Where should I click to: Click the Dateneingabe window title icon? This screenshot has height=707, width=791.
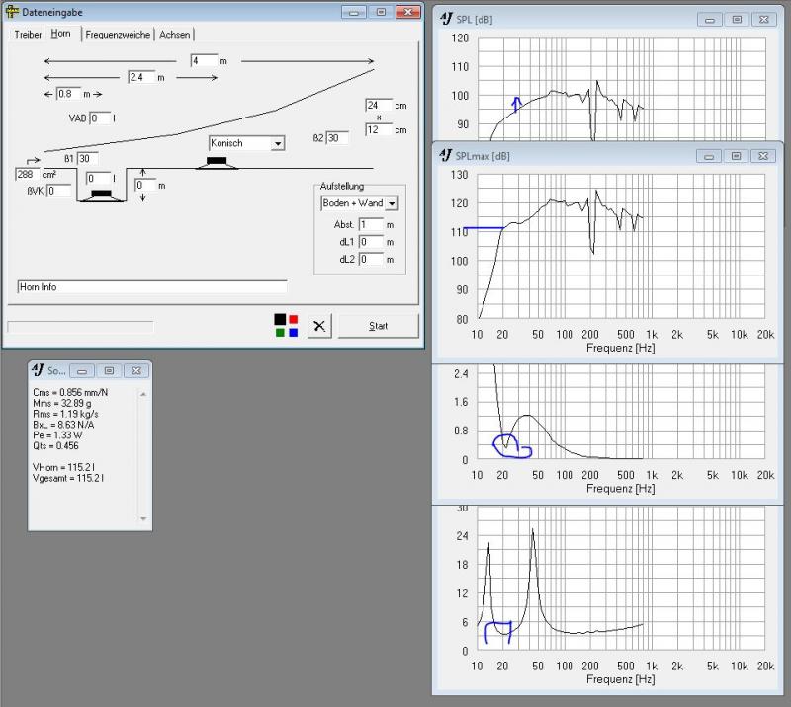click(x=13, y=12)
